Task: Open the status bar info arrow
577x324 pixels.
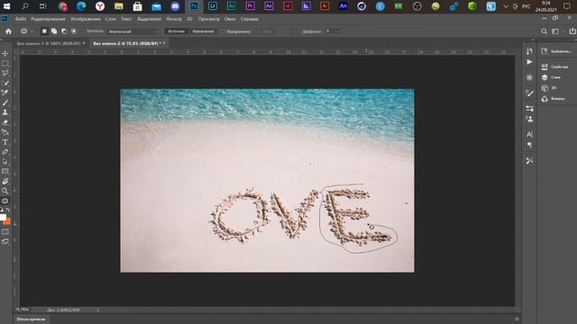Action: pos(98,310)
